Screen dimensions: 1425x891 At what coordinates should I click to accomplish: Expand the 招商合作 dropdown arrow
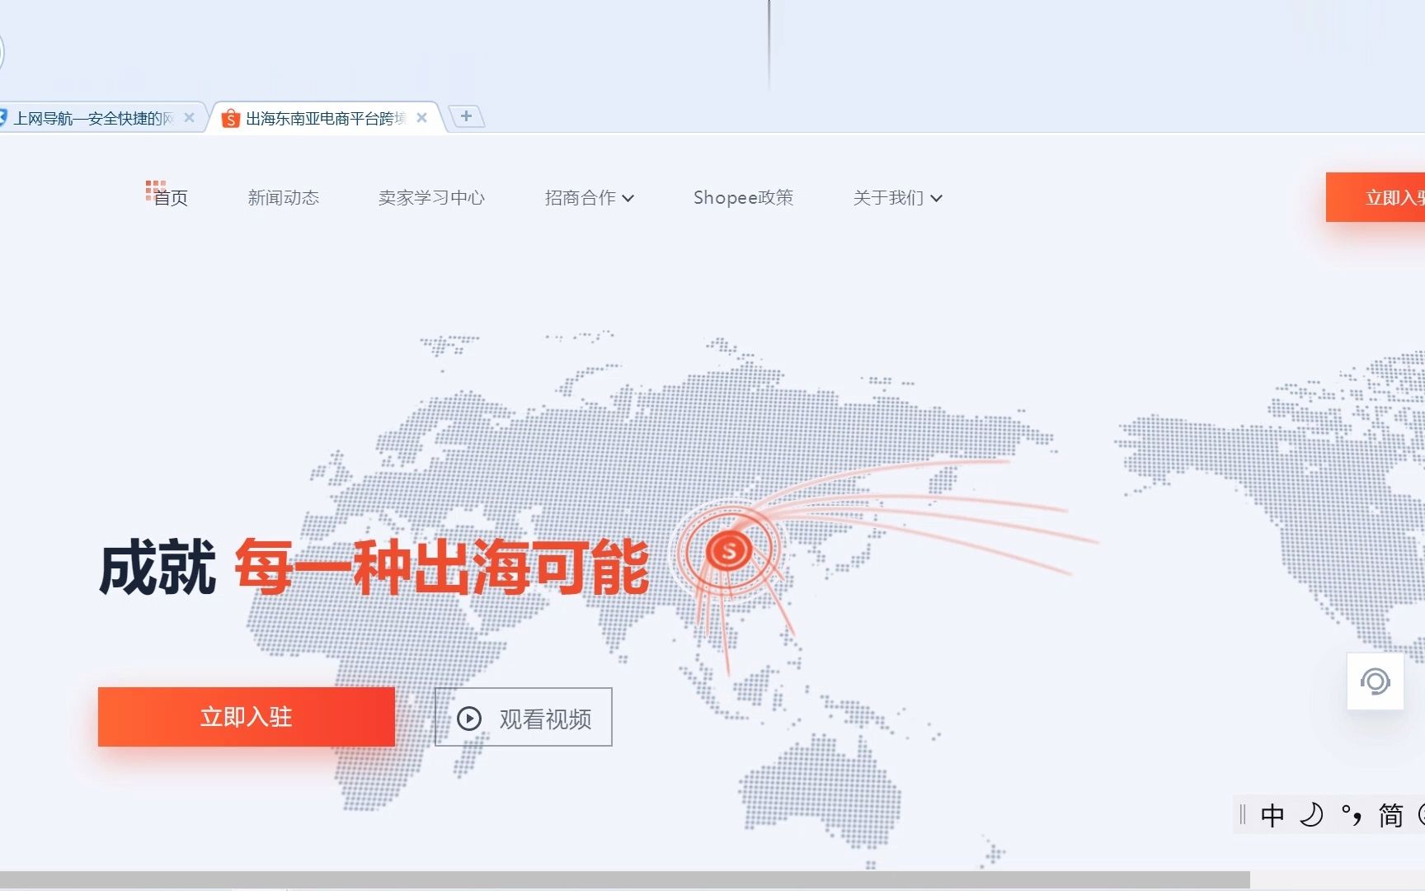(628, 198)
